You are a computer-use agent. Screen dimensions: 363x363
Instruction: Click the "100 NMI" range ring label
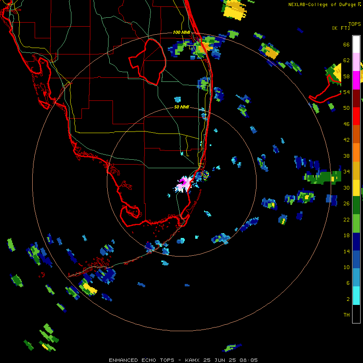[x=181, y=32]
